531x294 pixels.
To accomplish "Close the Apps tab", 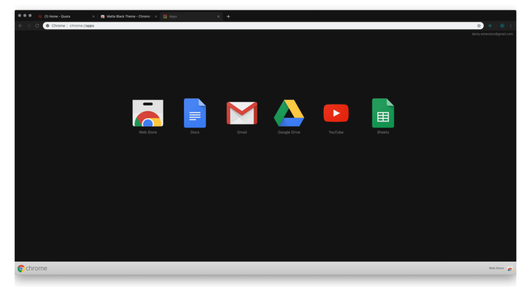I will pos(218,16).
